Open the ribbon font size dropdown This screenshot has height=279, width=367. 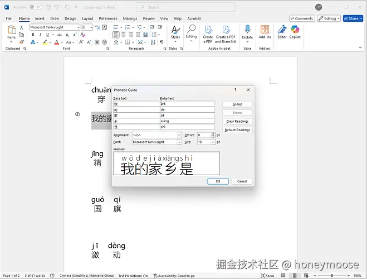(91, 27)
